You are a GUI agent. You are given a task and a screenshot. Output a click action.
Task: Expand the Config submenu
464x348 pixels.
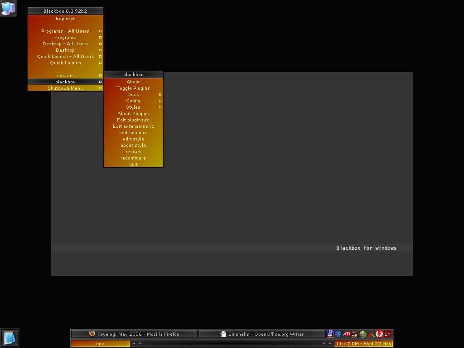134,101
